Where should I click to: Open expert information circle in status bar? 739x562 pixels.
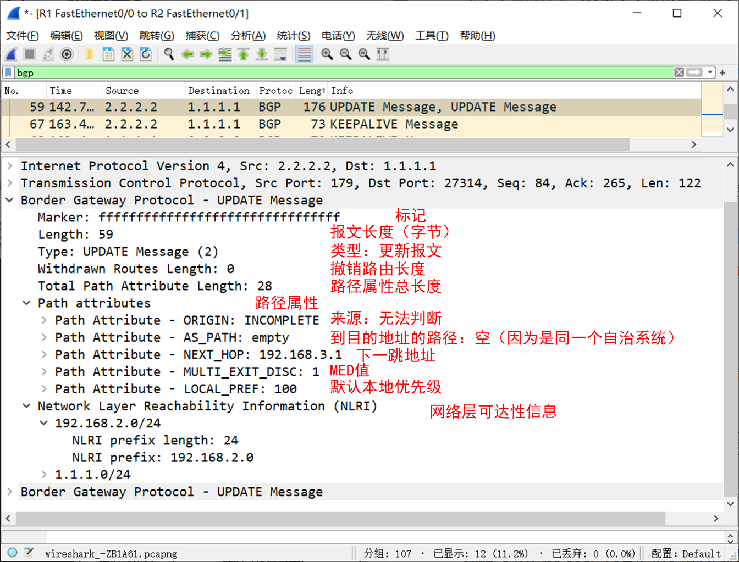(13, 553)
